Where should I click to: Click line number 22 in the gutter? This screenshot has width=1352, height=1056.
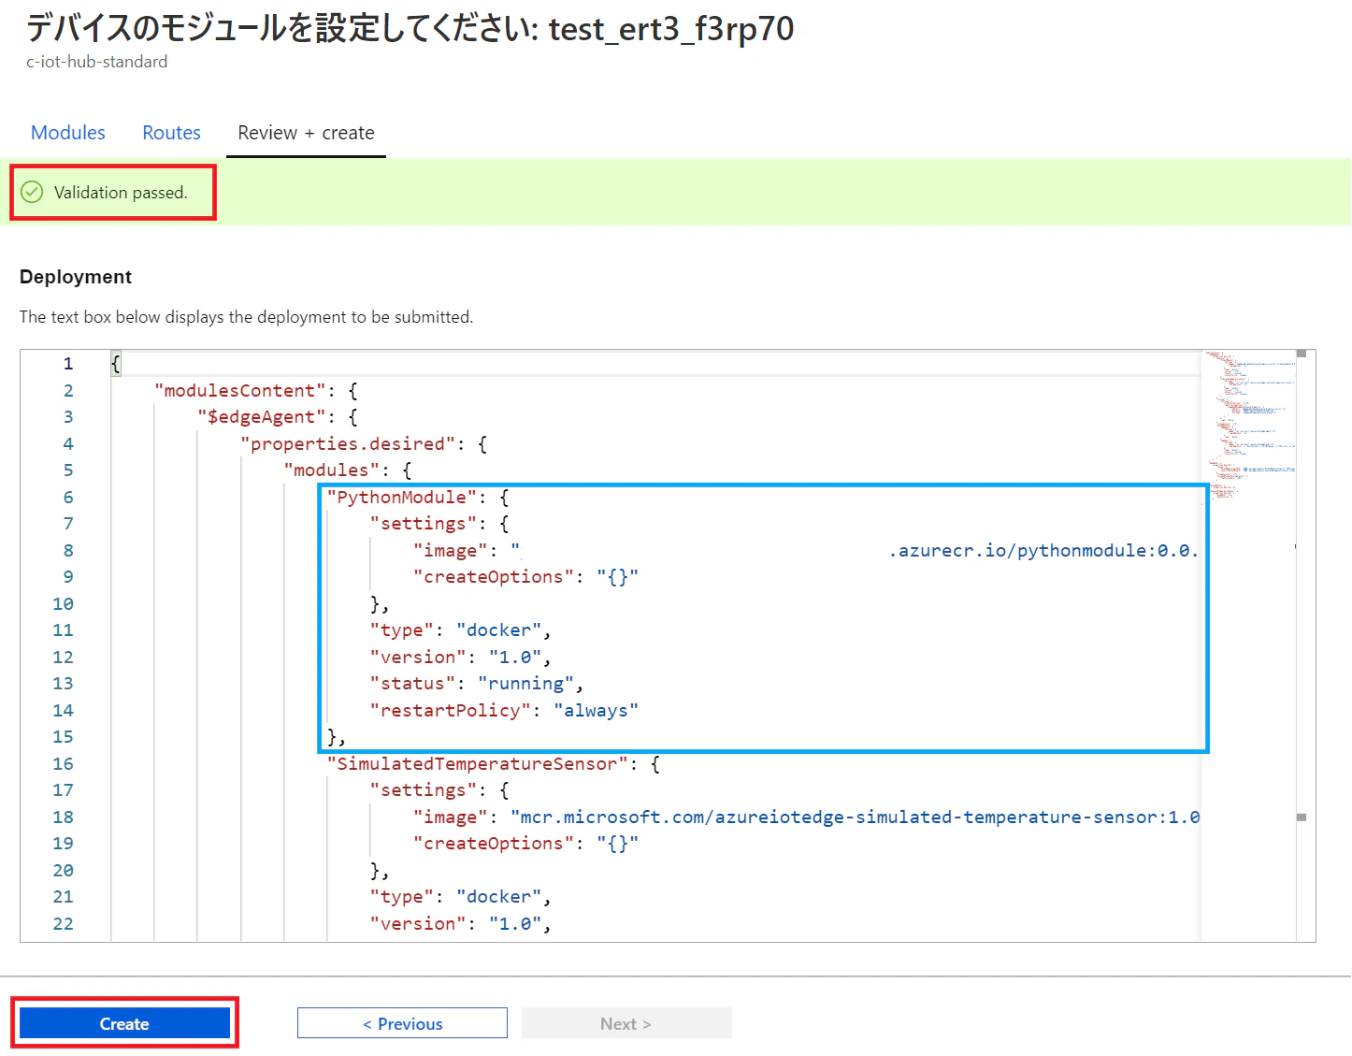(x=63, y=923)
